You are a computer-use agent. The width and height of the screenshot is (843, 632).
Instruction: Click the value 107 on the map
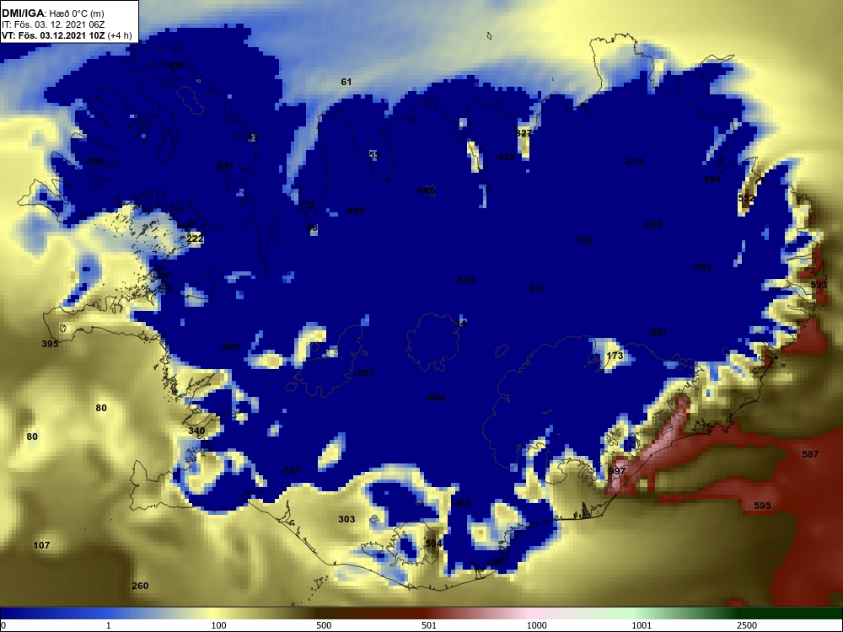[x=41, y=545]
